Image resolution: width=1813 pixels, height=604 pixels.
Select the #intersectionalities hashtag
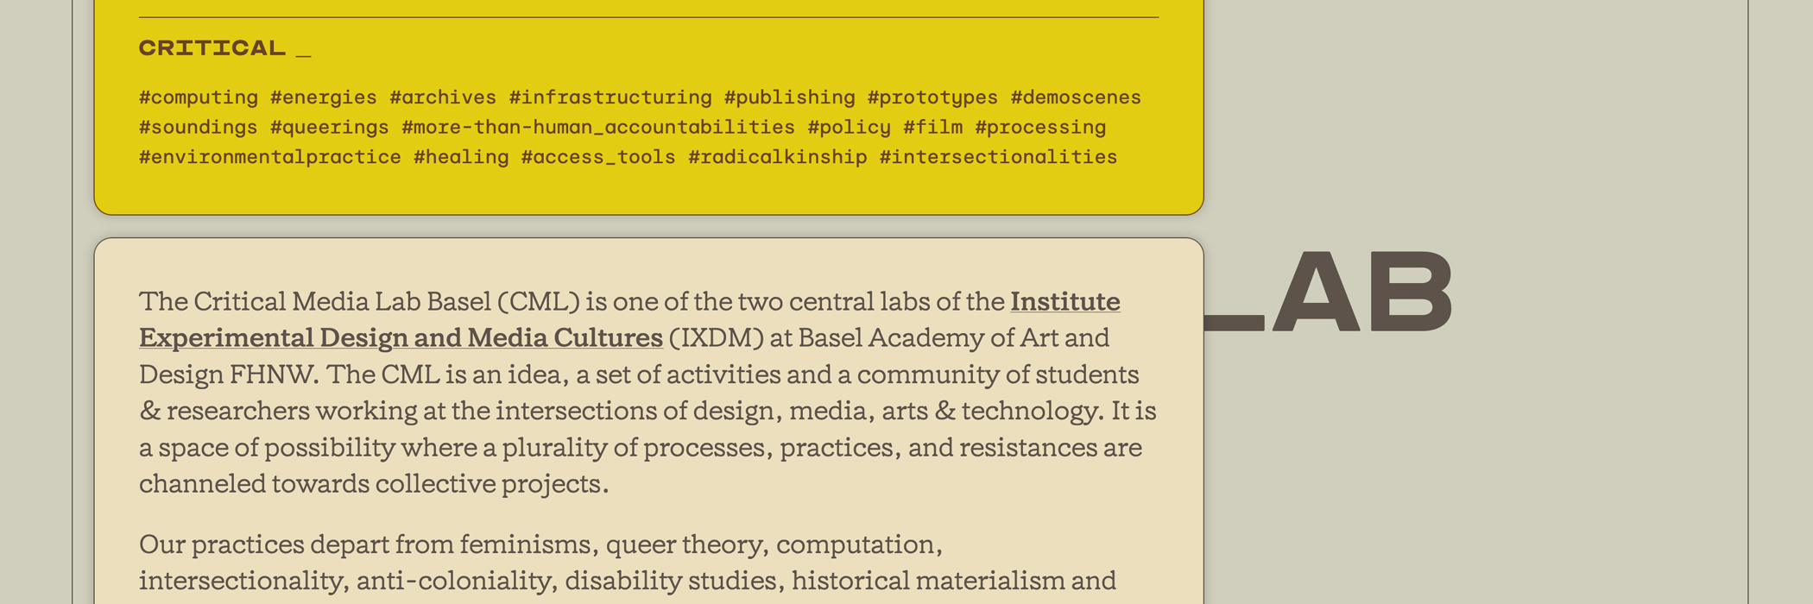coord(999,157)
